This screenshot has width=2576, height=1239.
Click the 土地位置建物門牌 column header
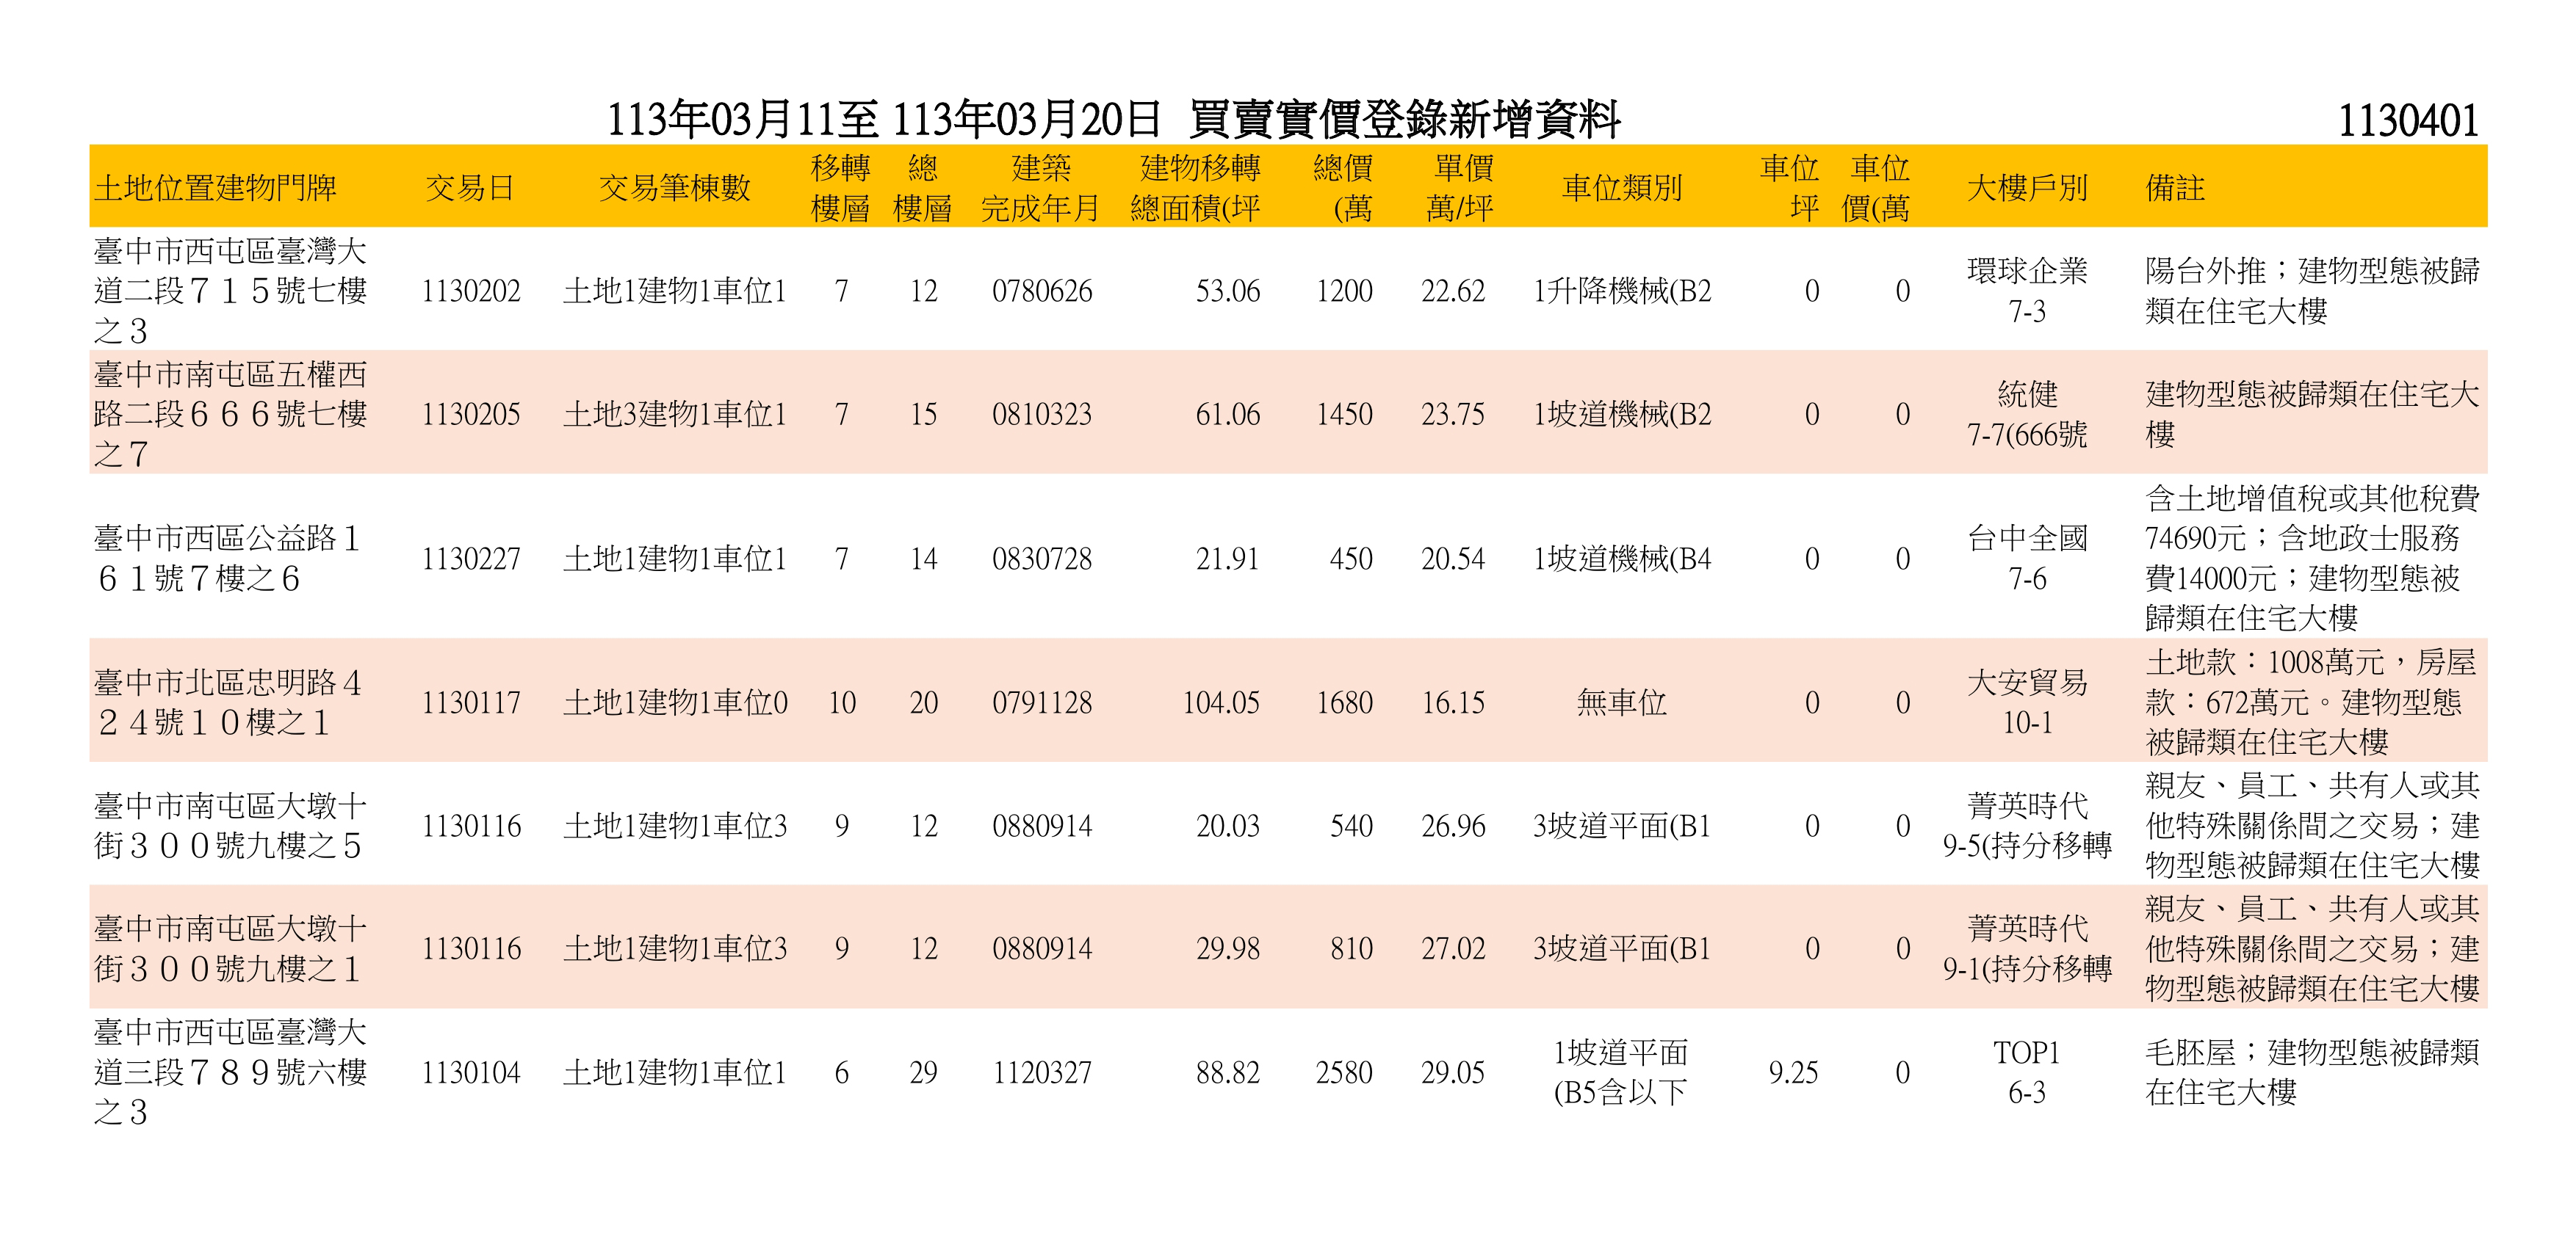(215, 188)
